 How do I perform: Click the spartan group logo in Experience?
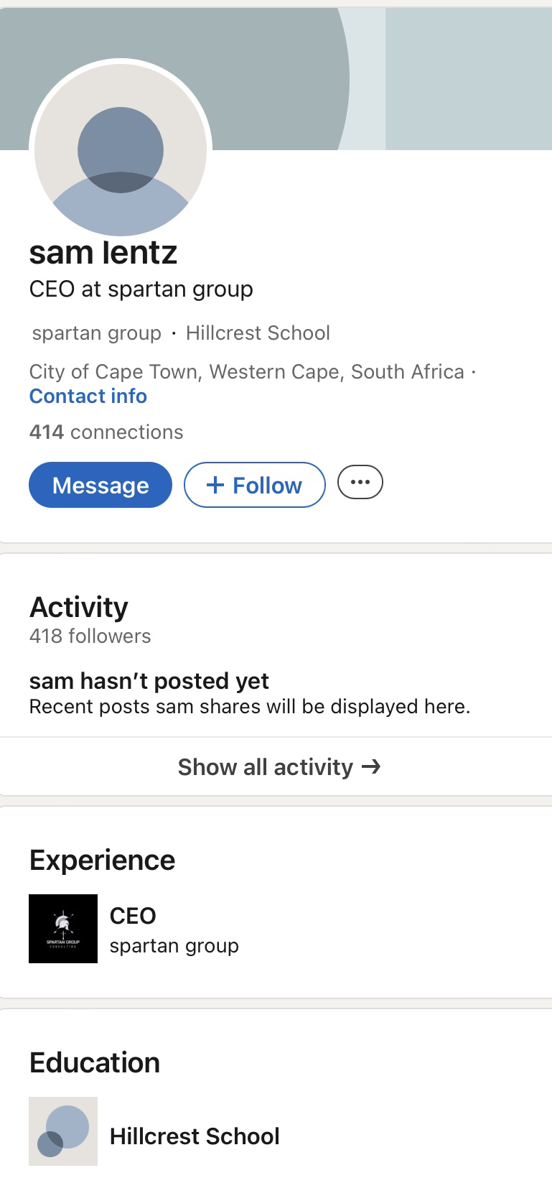(x=63, y=928)
